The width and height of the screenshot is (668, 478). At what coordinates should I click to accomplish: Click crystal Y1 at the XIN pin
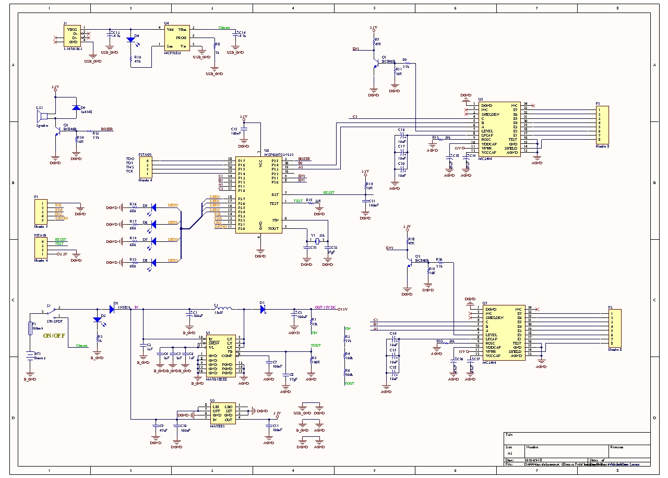point(317,240)
